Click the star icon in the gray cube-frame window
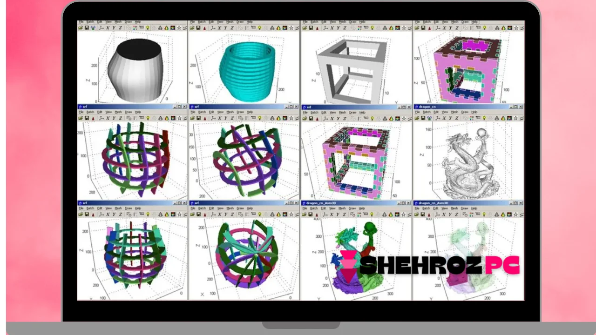 point(404,27)
